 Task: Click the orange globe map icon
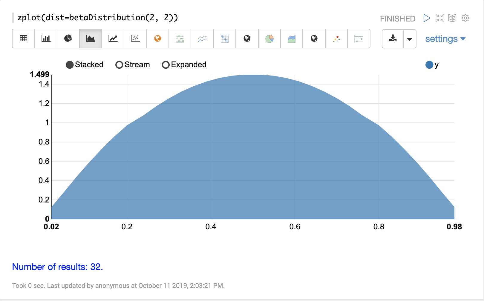point(158,39)
